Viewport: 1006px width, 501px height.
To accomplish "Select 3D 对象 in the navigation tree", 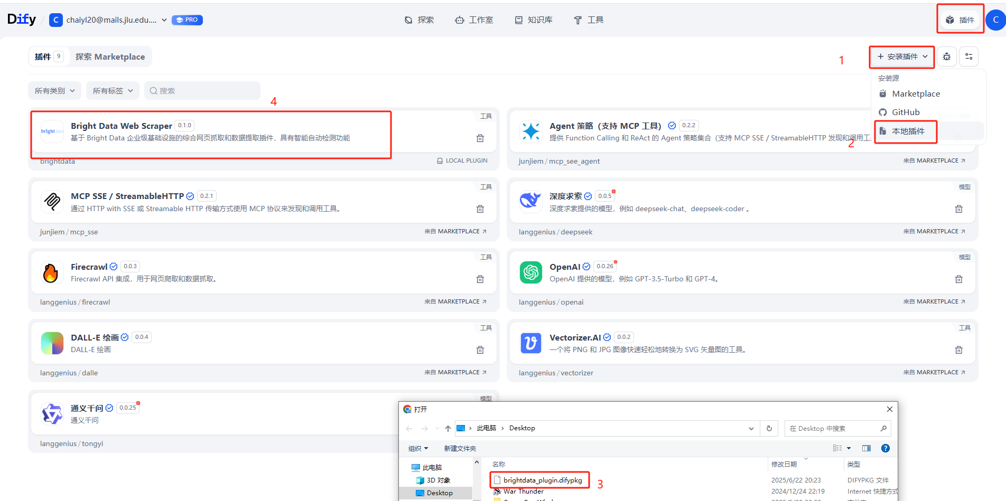I will click(x=433, y=480).
